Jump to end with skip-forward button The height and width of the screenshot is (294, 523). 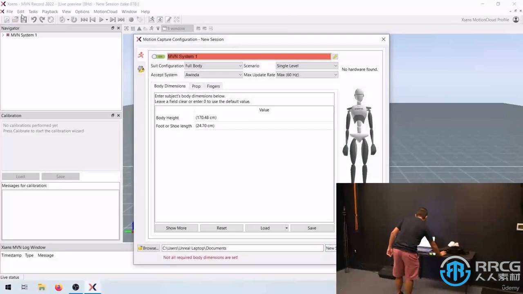pos(121,20)
